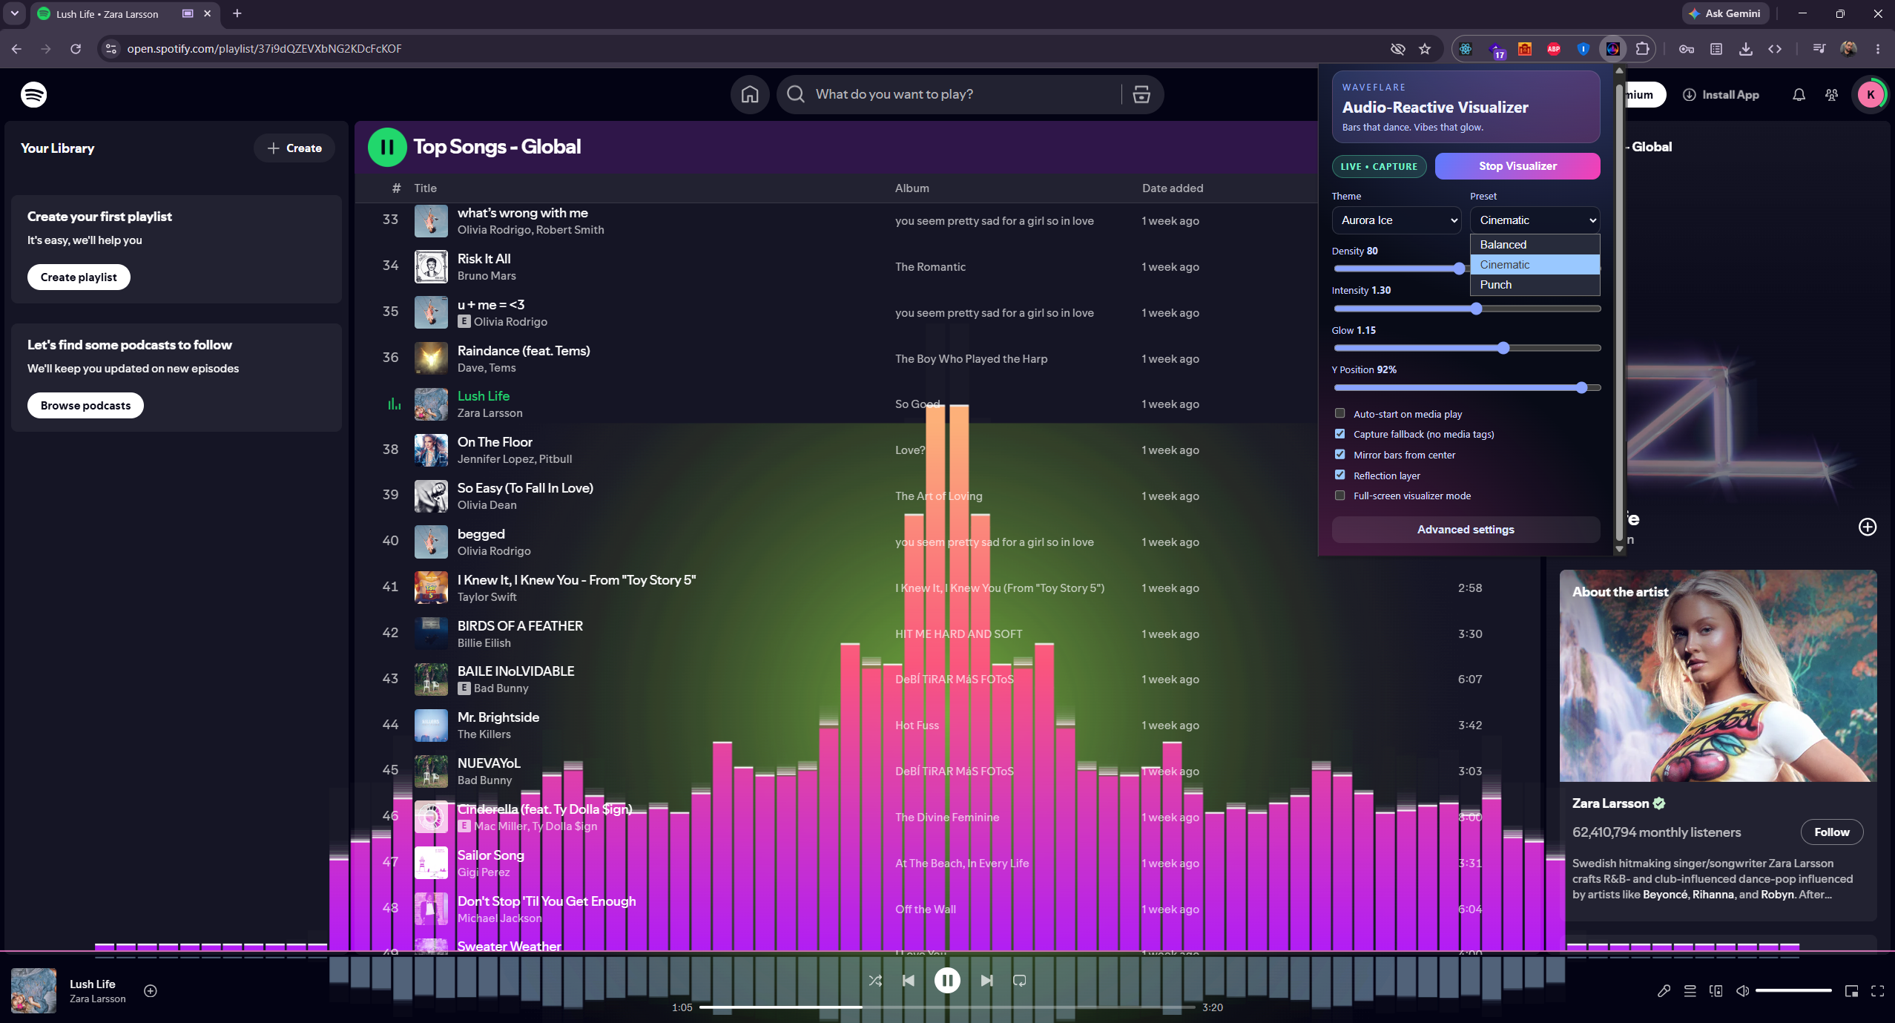The height and width of the screenshot is (1023, 1895).
Task: Enable Auto-start on media play
Action: click(x=1339, y=413)
